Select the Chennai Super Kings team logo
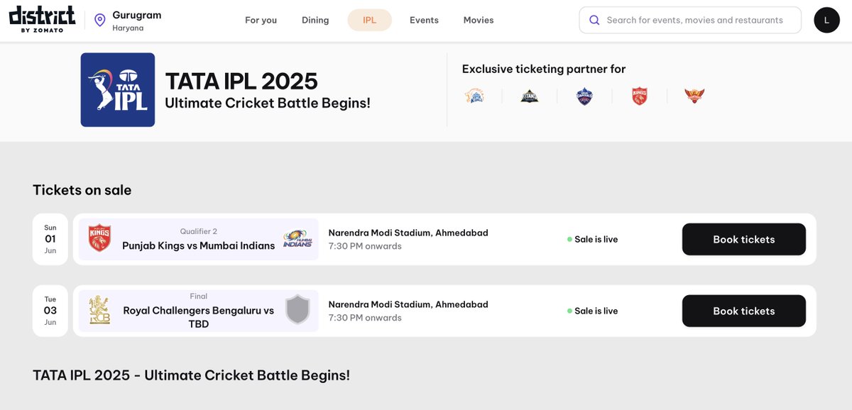Image resolution: width=852 pixels, height=410 pixels. 474,96
